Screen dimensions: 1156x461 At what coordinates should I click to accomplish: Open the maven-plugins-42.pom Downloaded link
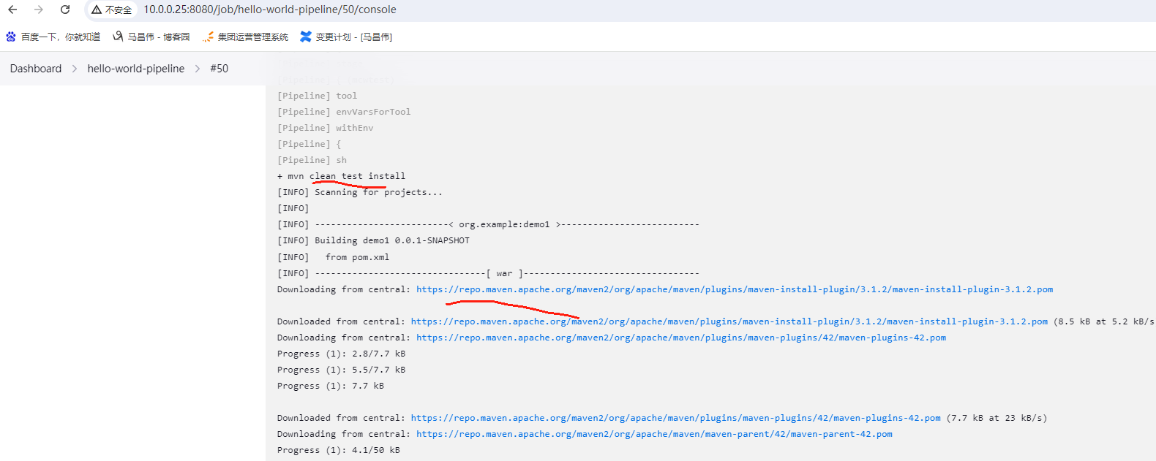676,418
